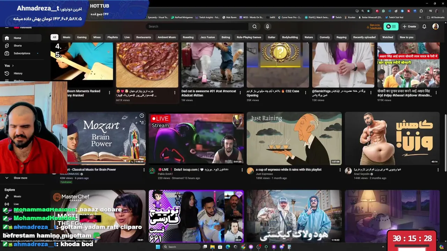Image resolution: width=447 pixels, height=251 pixels.
Task: Open Subscriptions in the sidebar
Action: click(x=23, y=53)
